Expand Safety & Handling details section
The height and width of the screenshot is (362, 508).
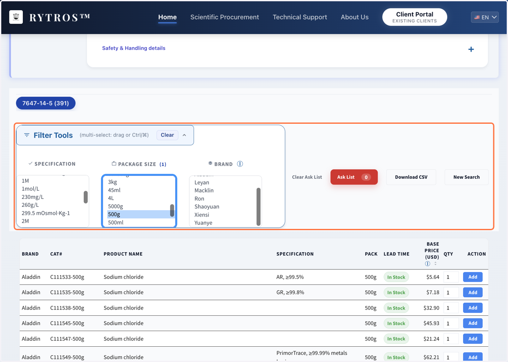[288, 49]
